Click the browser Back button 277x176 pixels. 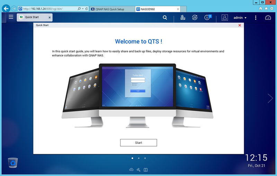click(6, 8)
